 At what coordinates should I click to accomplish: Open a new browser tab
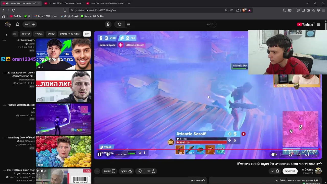pyautogui.click(x=129, y=3)
